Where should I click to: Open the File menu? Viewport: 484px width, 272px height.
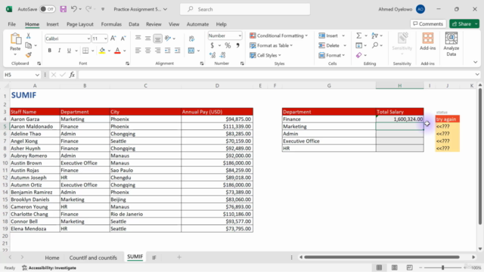pyautogui.click(x=12, y=24)
